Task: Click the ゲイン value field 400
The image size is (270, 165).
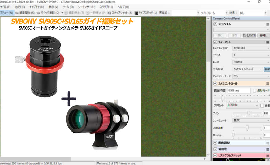Action: (x=267, y=113)
